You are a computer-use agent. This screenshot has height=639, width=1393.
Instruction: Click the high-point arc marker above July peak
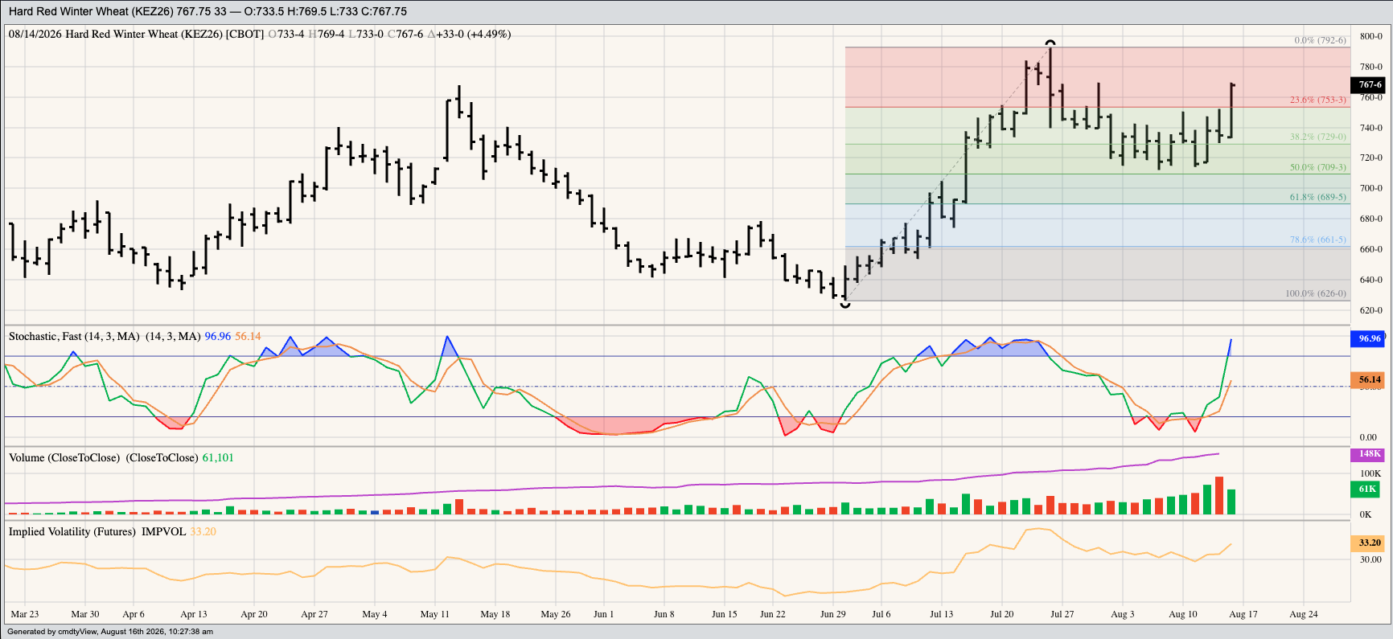click(x=1050, y=43)
